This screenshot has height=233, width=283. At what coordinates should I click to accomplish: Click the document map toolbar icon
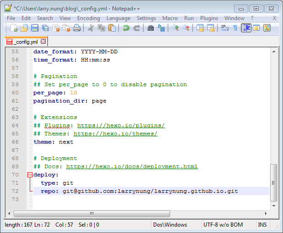[267, 28]
